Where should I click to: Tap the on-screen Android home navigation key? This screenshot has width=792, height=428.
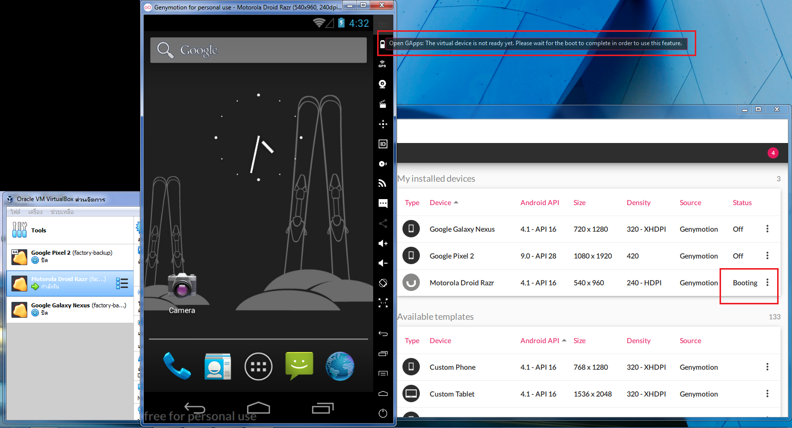(x=259, y=408)
